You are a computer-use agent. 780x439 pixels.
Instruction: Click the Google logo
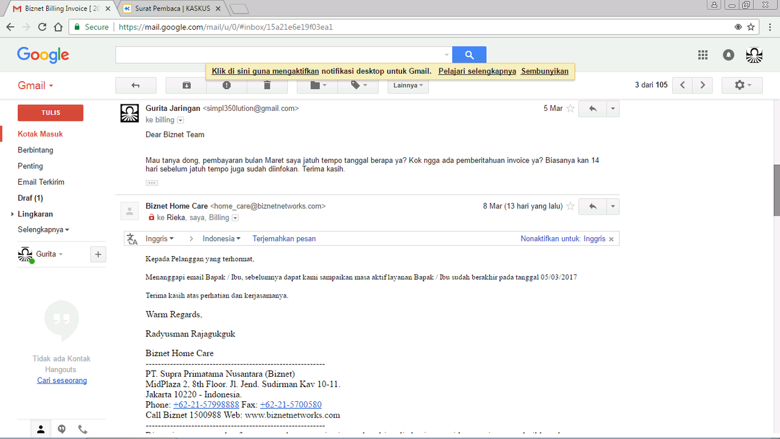(43, 55)
